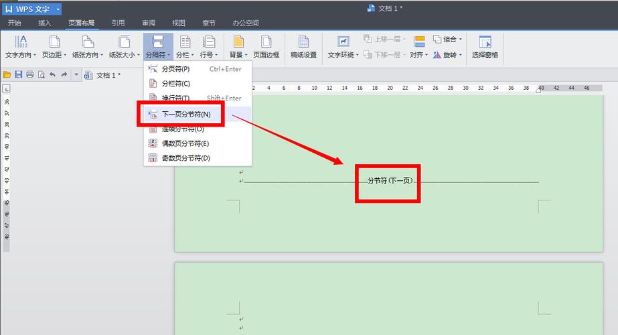The image size is (618, 335).
Task: Choose 分栏符(C) from the breaks menu
Action: (x=198, y=84)
